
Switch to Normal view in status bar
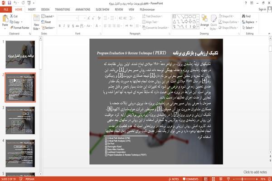tap(206, 179)
